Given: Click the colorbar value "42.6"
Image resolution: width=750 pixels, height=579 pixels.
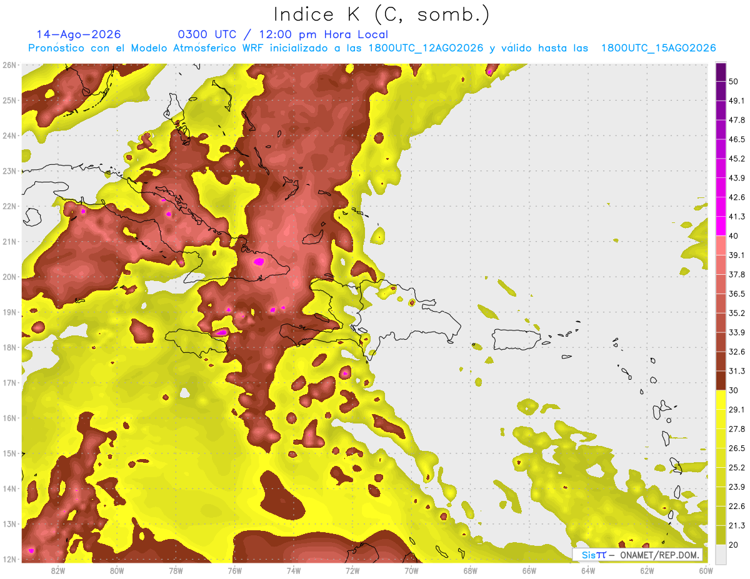Looking at the screenshot, I should pos(737,197).
